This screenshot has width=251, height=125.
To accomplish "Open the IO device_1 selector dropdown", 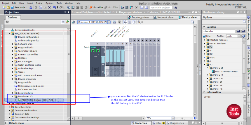I will click(108, 22).
